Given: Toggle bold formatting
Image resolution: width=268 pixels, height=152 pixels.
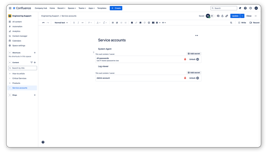Looking at the screenshot, I should 74,23.
